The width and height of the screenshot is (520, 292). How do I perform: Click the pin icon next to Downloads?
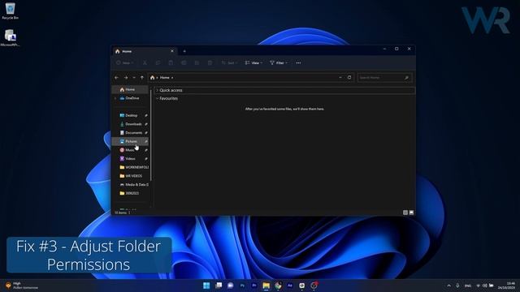coord(146,124)
